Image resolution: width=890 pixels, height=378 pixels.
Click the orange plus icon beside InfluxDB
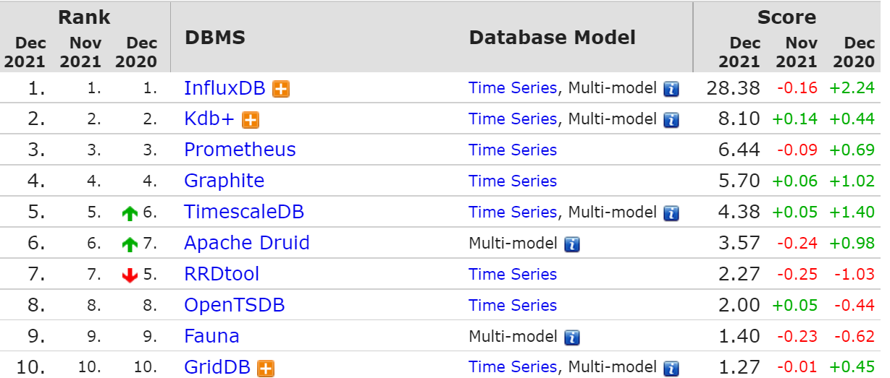[x=281, y=90]
